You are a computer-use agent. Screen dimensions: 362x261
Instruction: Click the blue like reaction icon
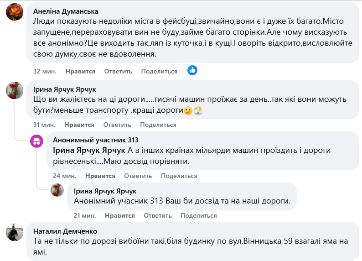(192, 71)
